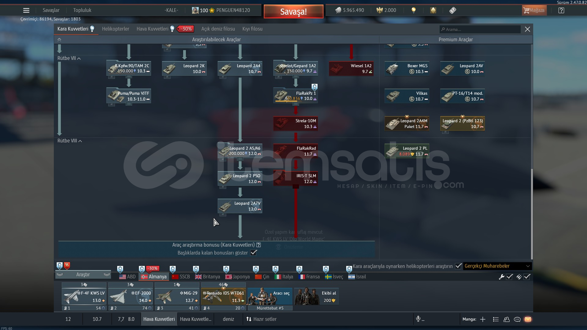
Task: Select the Puma/Puma VJTF vehicle group
Action: point(129,96)
